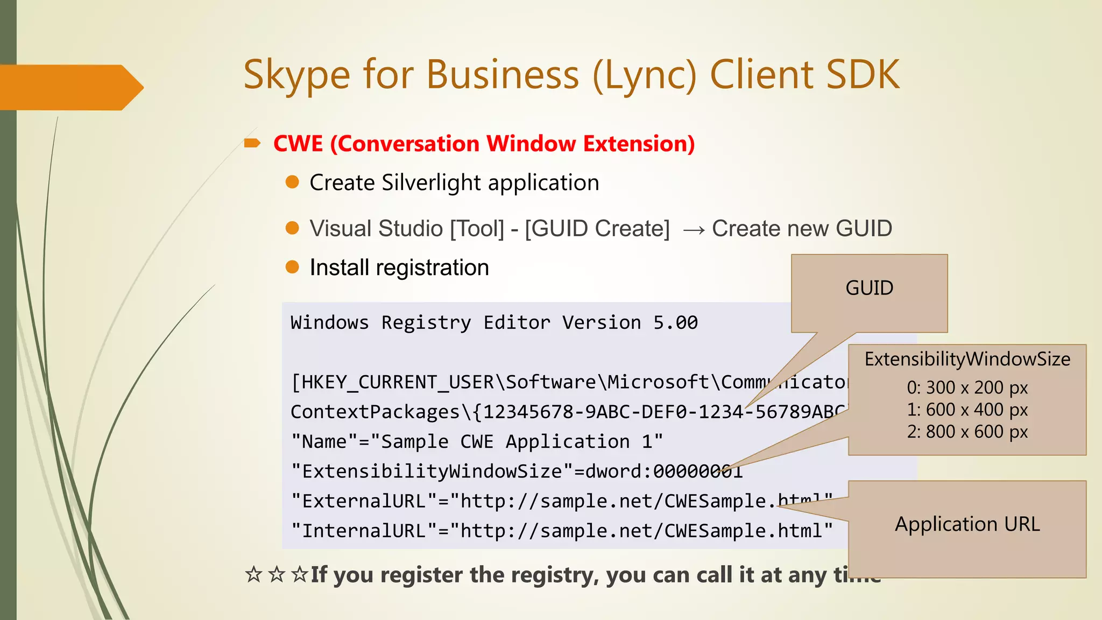Click the slide title 'Skype for Business (Lync) Client SDK'
Image resolution: width=1102 pixels, height=620 pixels.
point(571,75)
